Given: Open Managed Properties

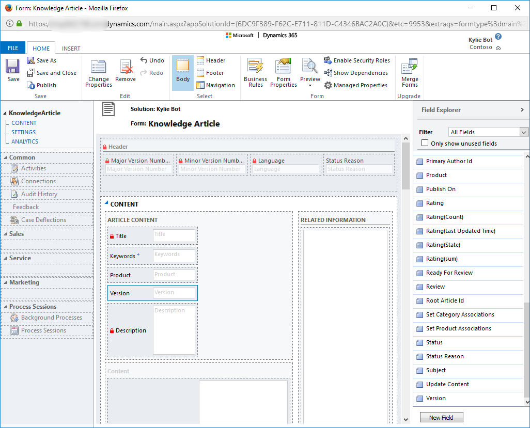Looking at the screenshot, I should click(x=355, y=85).
